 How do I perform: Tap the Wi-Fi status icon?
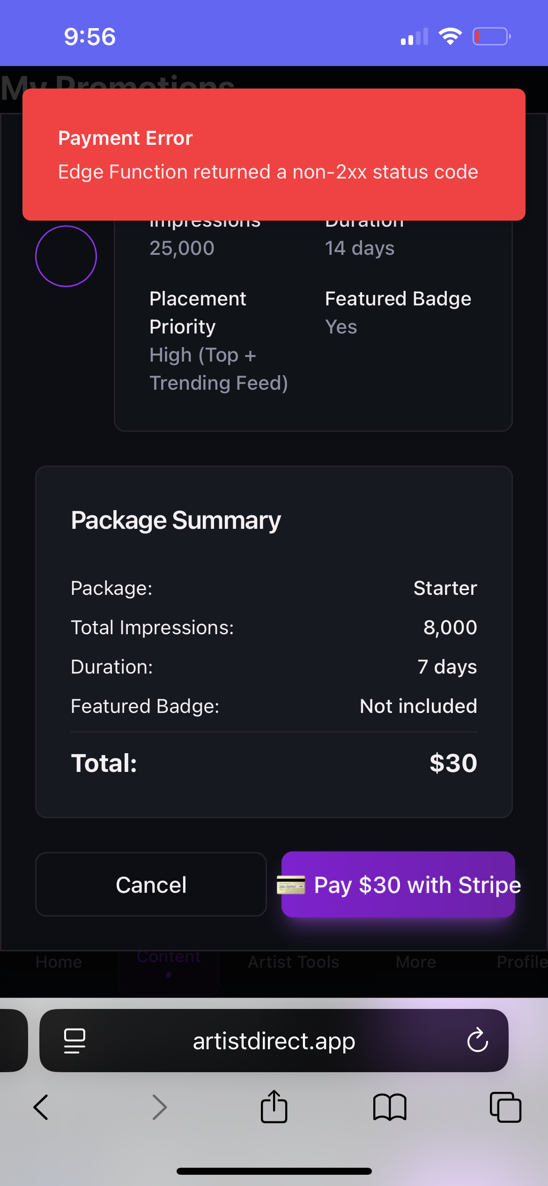pos(450,36)
